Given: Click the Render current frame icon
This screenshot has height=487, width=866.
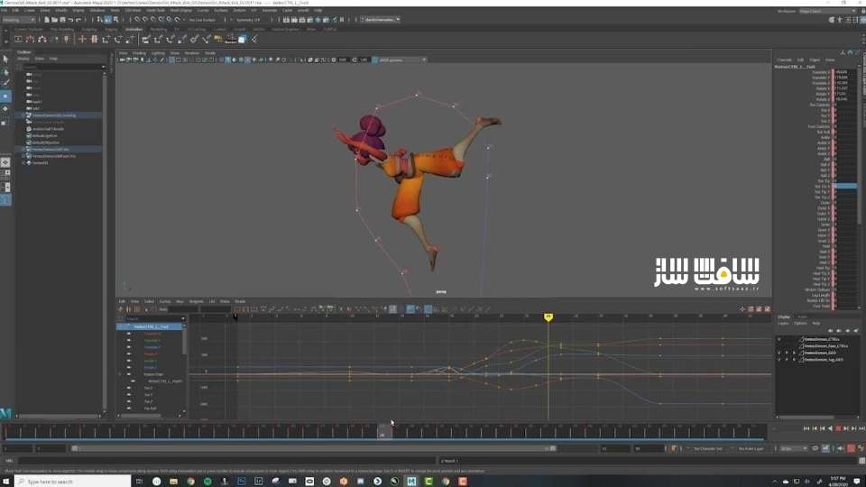Looking at the screenshot, I should [x=294, y=20].
